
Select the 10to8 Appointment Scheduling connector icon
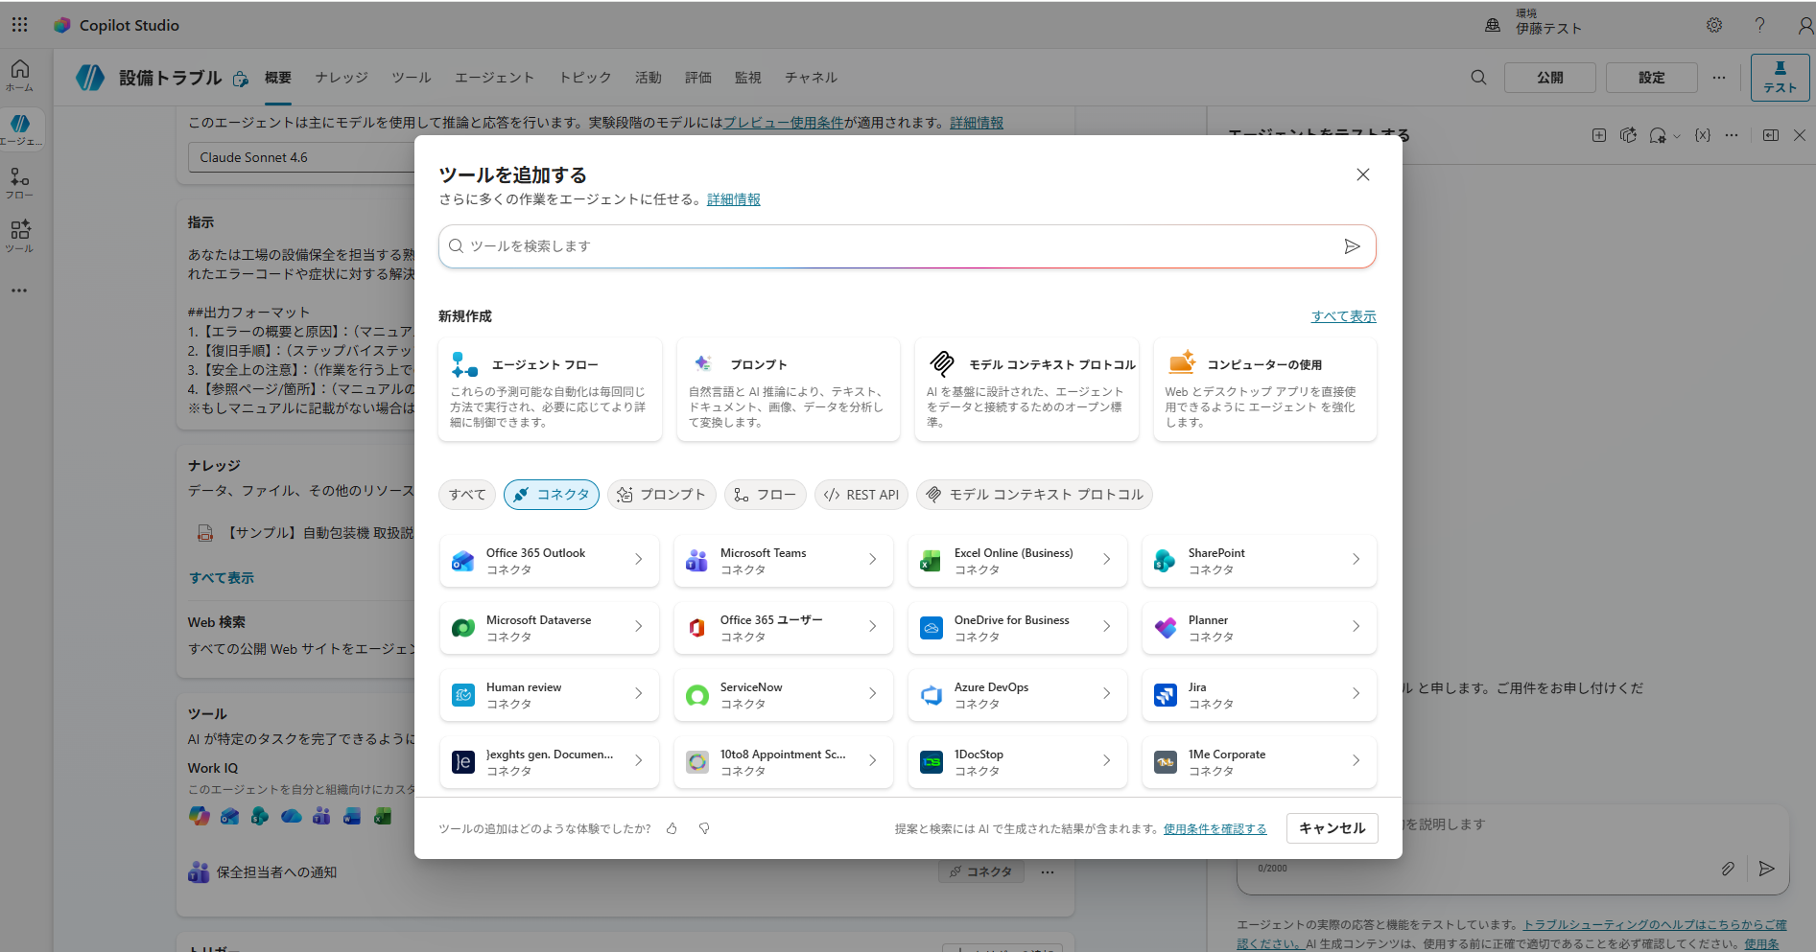697,762
